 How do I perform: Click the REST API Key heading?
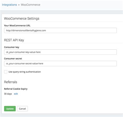tap(14, 40)
